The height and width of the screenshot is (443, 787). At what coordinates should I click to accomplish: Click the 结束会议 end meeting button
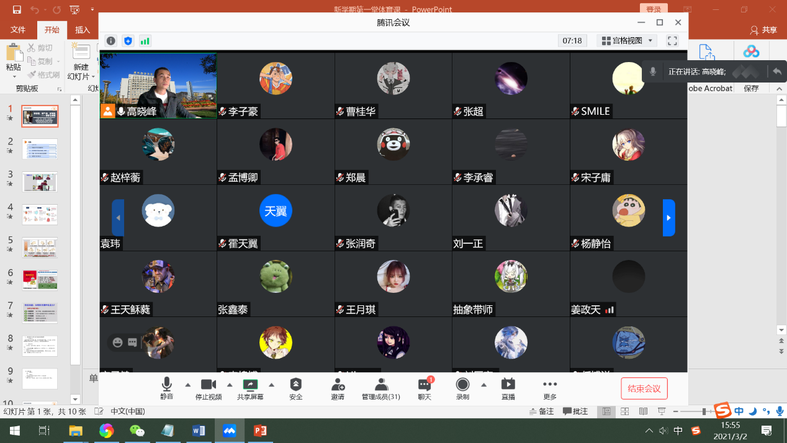coord(644,388)
